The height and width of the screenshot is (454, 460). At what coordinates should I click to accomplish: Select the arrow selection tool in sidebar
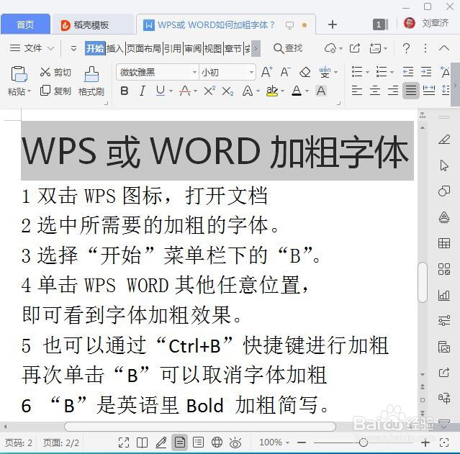pos(444,165)
